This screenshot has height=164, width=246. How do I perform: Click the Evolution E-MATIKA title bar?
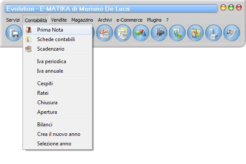point(111,9)
